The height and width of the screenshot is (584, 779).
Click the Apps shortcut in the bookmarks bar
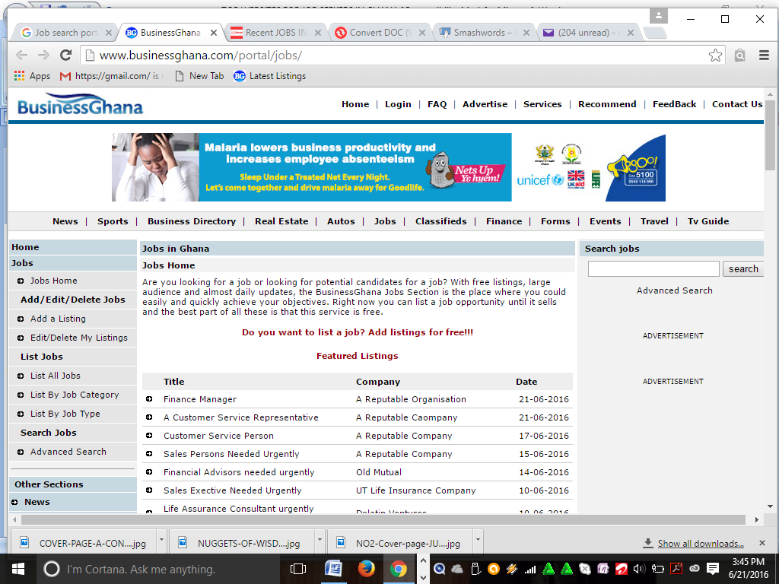pos(32,76)
